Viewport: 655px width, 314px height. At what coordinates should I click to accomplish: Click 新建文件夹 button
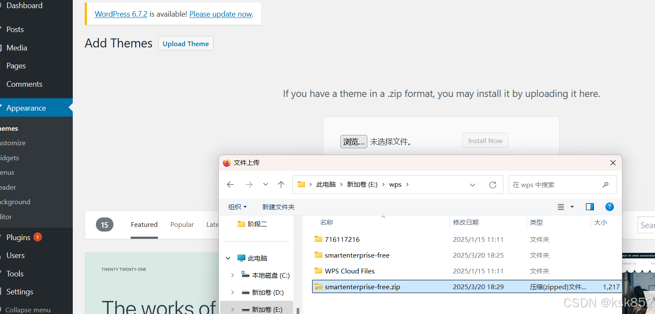[x=278, y=207]
